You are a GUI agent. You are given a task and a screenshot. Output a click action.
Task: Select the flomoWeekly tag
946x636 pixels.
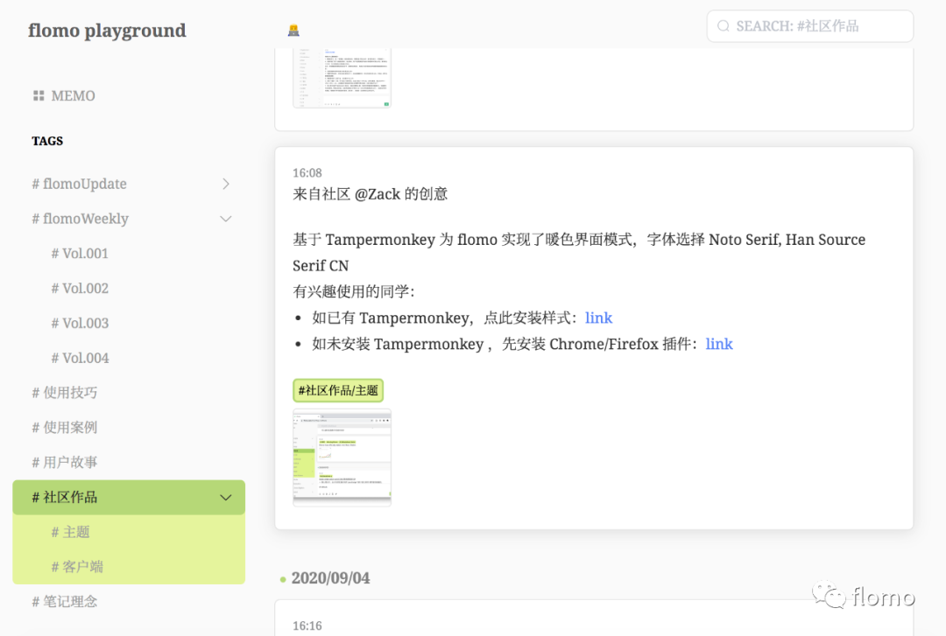point(81,219)
